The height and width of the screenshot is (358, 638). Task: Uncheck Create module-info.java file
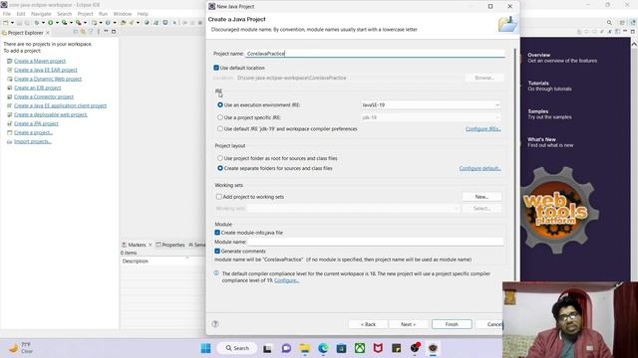[x=217, y=233]
